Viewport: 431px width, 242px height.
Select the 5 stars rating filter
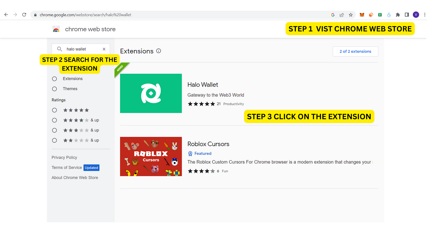[54, 110]
